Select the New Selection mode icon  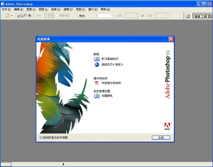18,16
